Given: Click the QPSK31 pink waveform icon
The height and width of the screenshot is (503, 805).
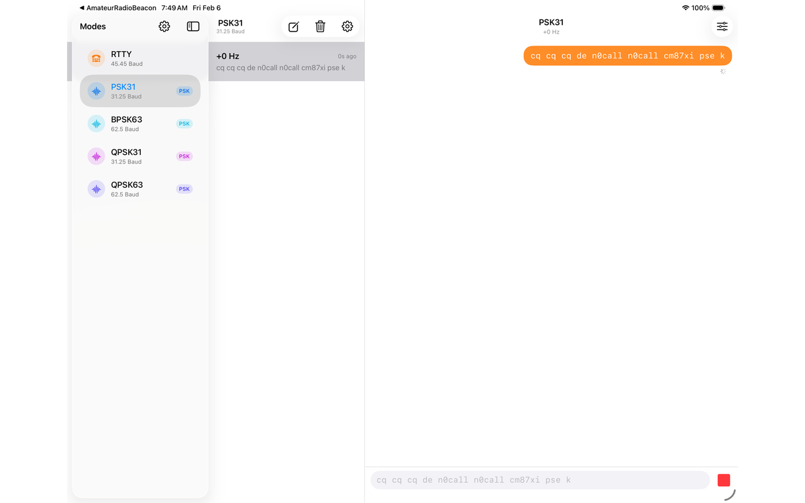Looking at the screenshot, I should pos(97,156).
